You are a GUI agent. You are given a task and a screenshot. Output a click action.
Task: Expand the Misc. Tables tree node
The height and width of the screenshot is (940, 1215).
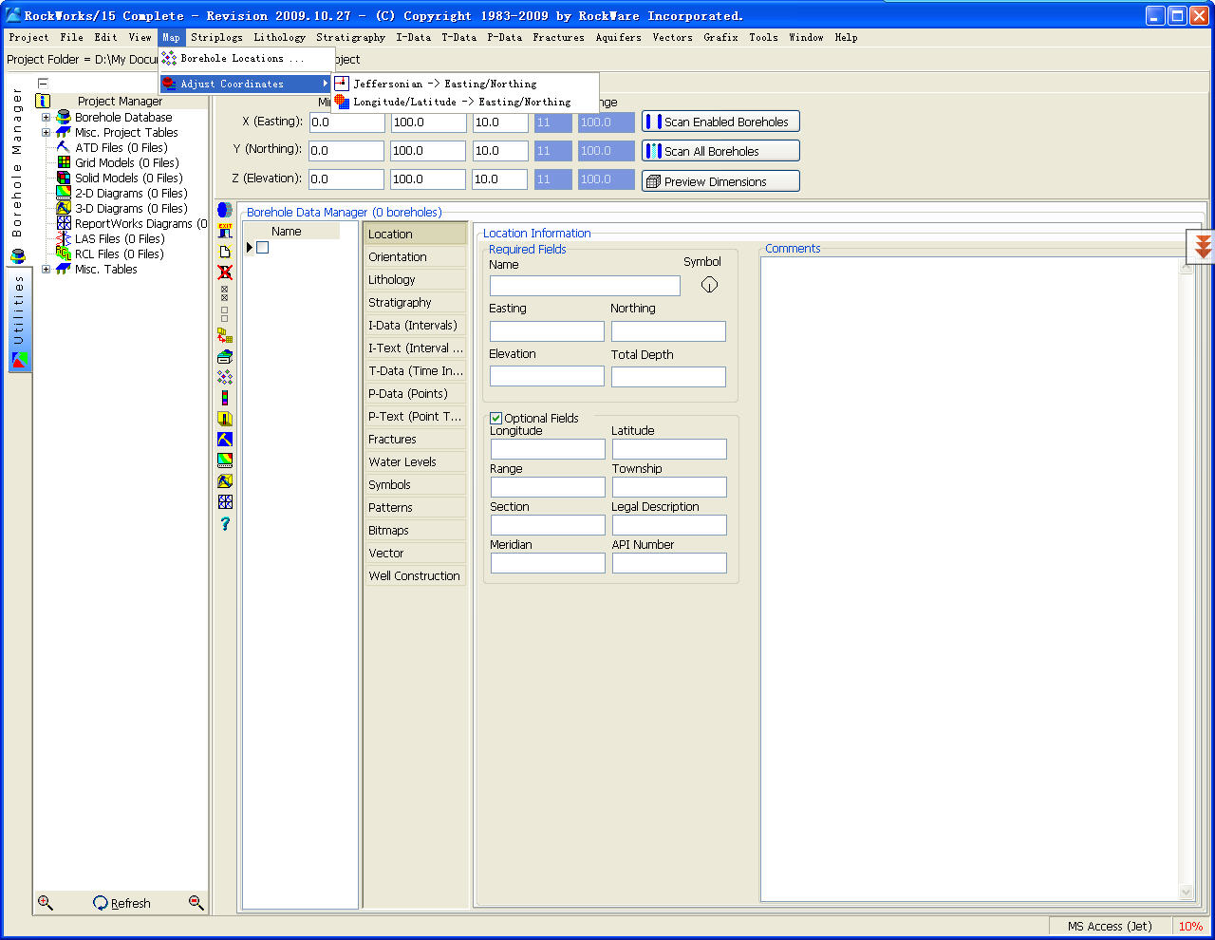(x=46, y=270)
